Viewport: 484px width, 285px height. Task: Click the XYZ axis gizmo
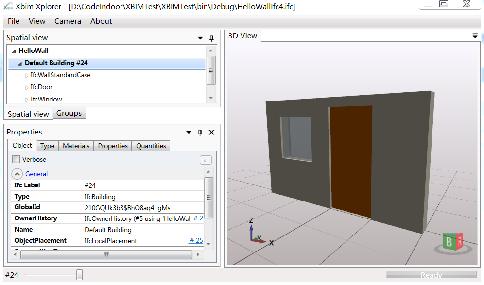point(260,232)
